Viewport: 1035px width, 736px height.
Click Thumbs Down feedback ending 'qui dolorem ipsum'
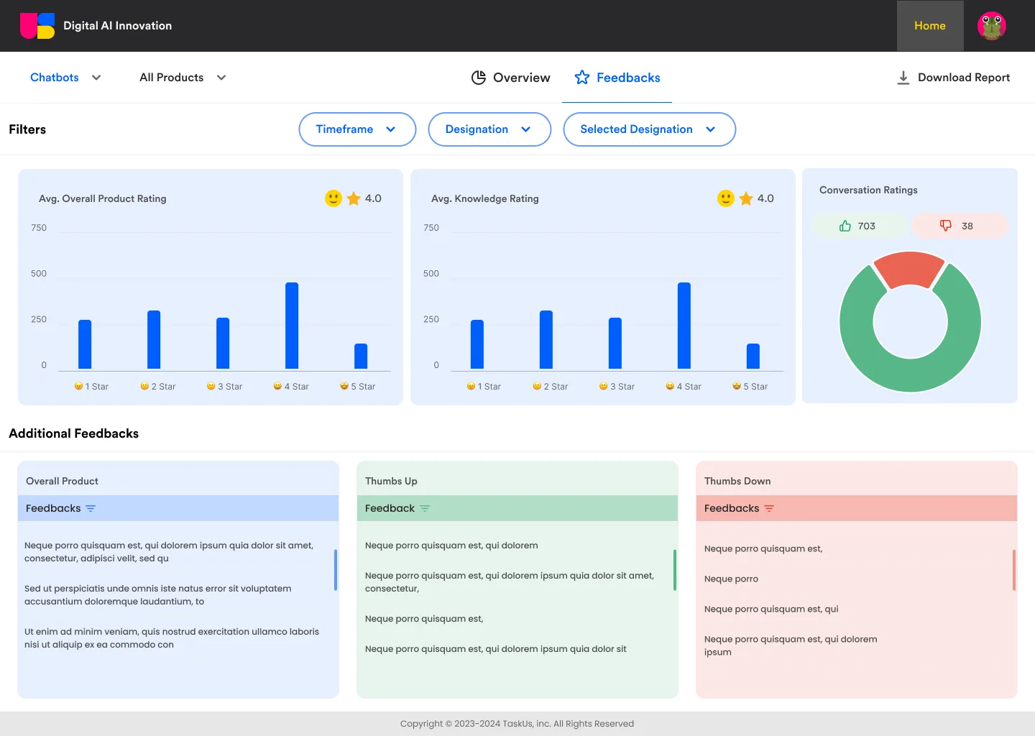[x=791, y=645]
